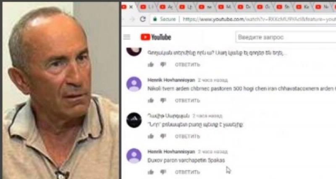Like Henrik's comment about Nikoli tvern
336x179 pixels.
tap(151, 100)
